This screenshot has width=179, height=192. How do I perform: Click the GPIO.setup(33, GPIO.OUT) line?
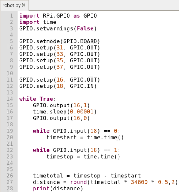click(60, 54)
